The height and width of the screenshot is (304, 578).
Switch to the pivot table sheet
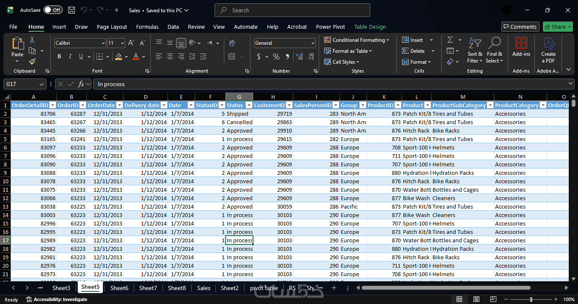tap(264, 288)
